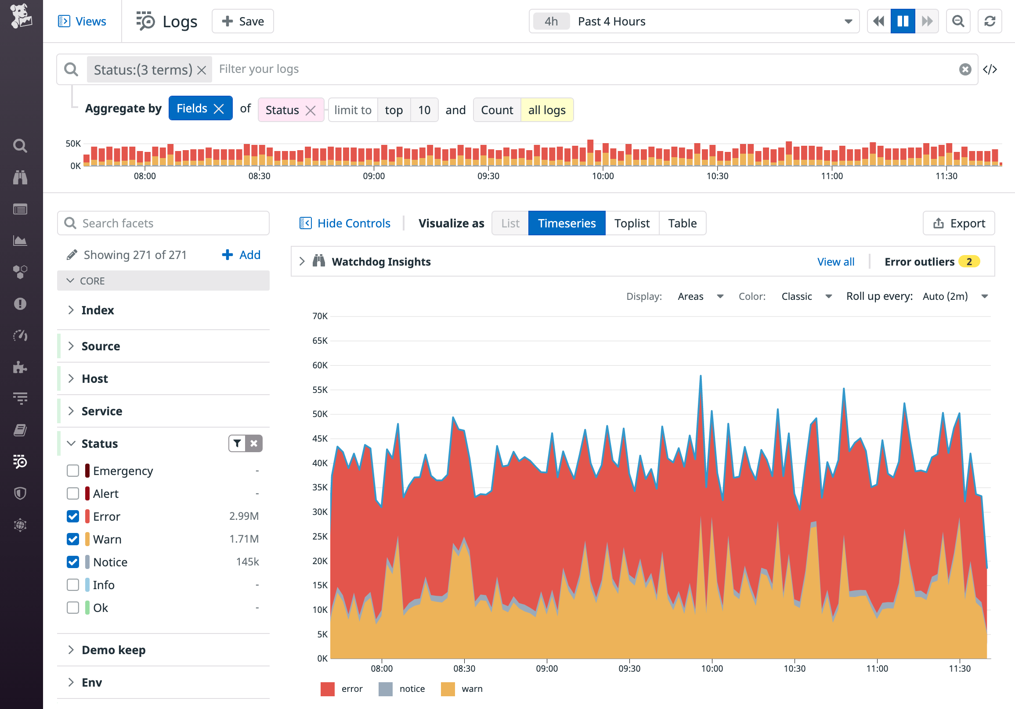Viewport: 1015px width, 709px height.
Task: Select the Monitors exclamation icon in sidebar
Action: (x=21, y=304)
